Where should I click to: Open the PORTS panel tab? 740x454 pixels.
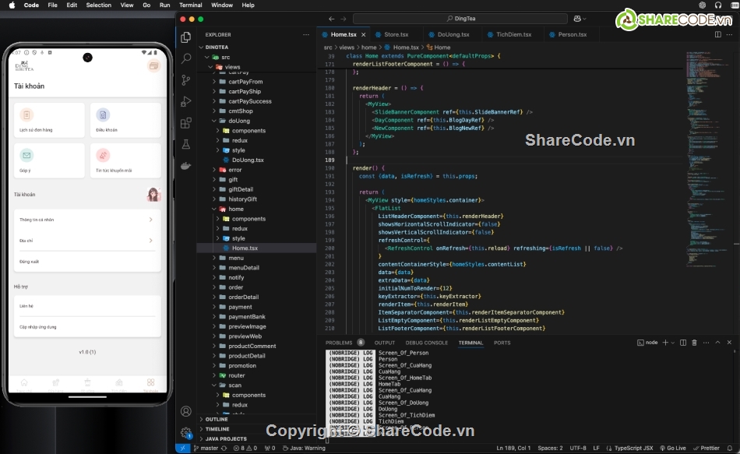[x=502, y=343]
